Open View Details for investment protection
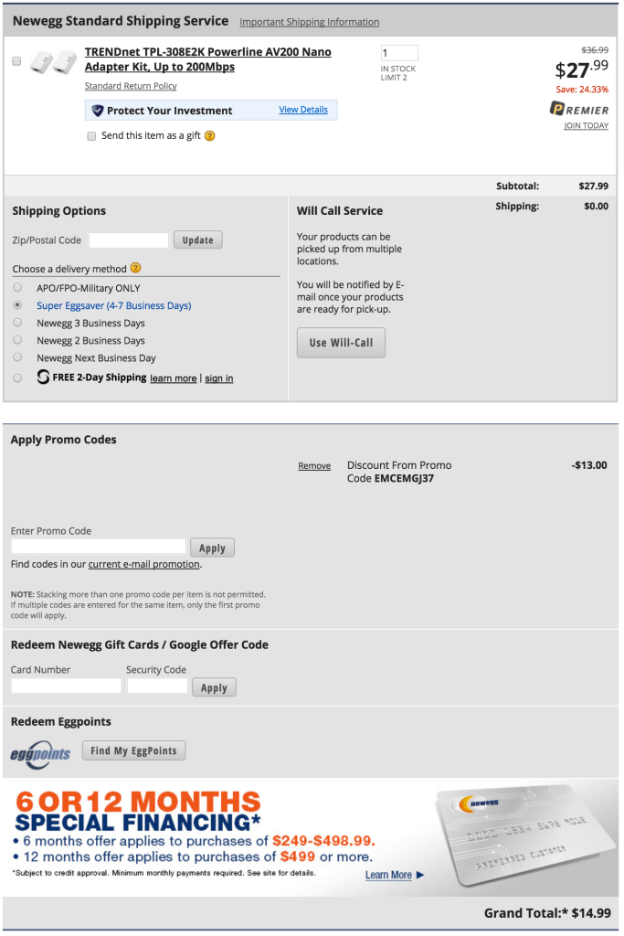The height and width of the screenshot is (936, 624). click(303, 110)
